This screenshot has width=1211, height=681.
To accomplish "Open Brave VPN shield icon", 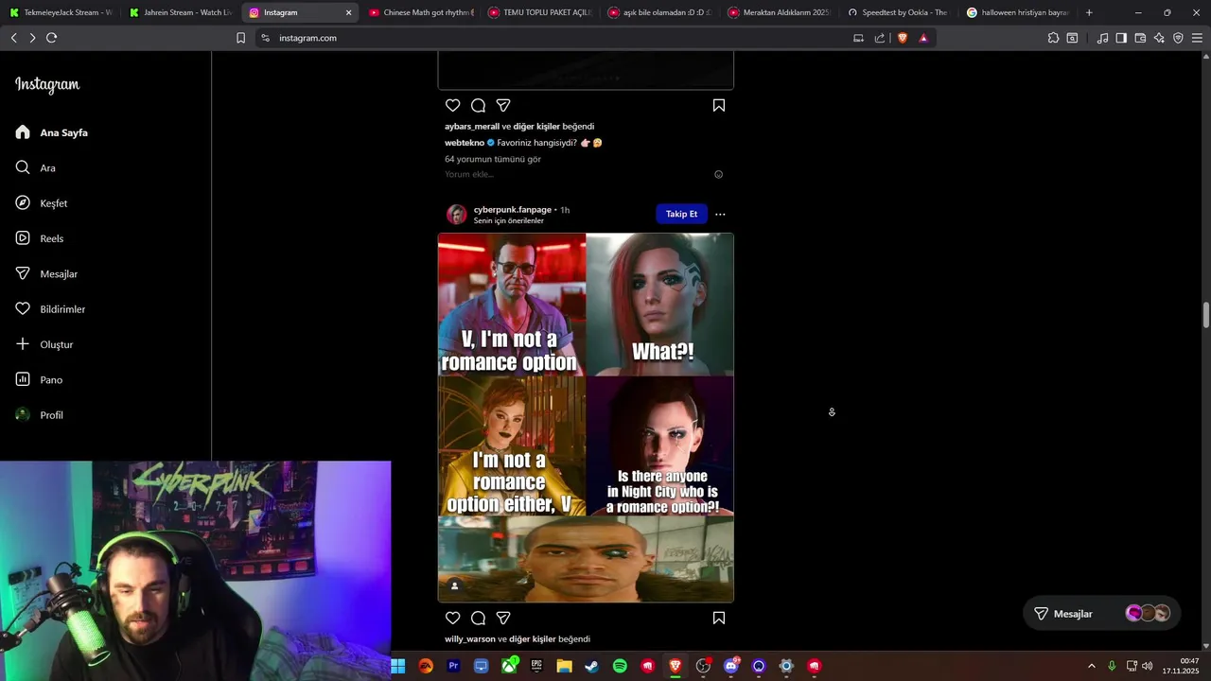I will coord(1178,38).
